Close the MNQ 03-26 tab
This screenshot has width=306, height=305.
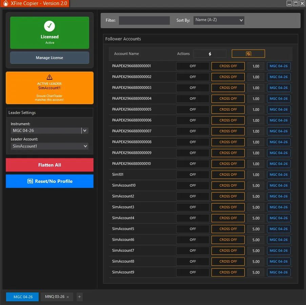tap(67, 297)
